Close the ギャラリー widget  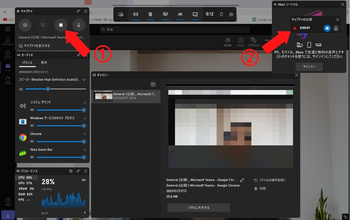(x=296, y=75)
